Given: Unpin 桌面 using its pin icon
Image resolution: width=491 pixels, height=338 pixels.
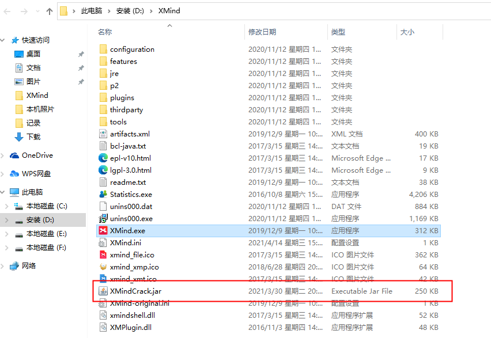Looking at the screenshot, I should pos(81,54).
